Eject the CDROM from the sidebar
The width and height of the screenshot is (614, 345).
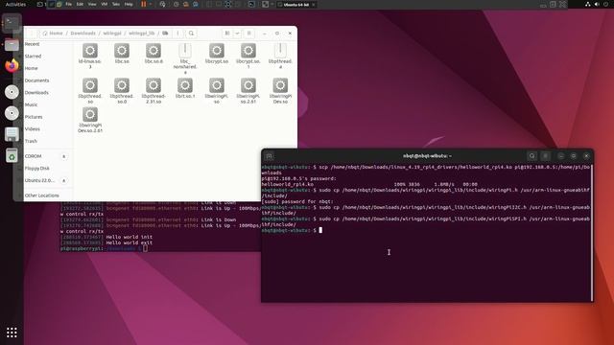point(64,156)
